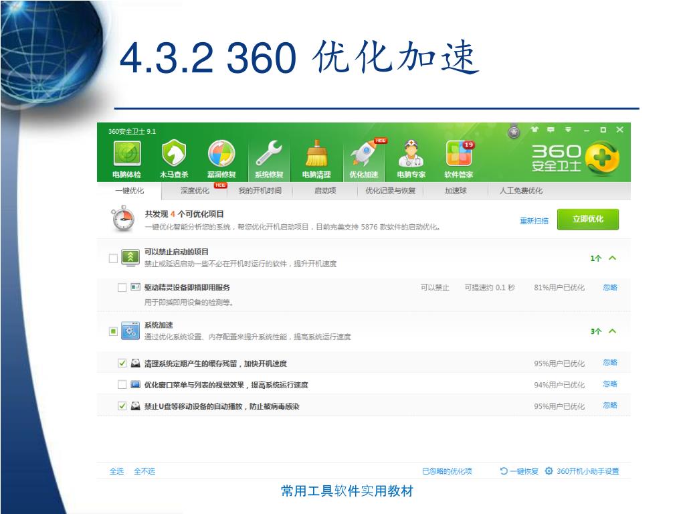Open 360开机小助手设置 link

click(587, 471)
